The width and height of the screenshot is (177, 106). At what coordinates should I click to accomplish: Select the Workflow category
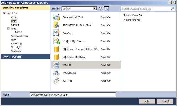coord(16,51)
